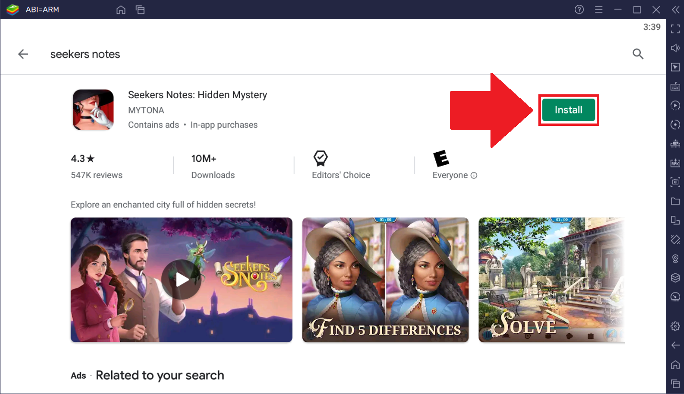
Task: Open the media folder icon in sidebar
Action: tap(675, 201)
